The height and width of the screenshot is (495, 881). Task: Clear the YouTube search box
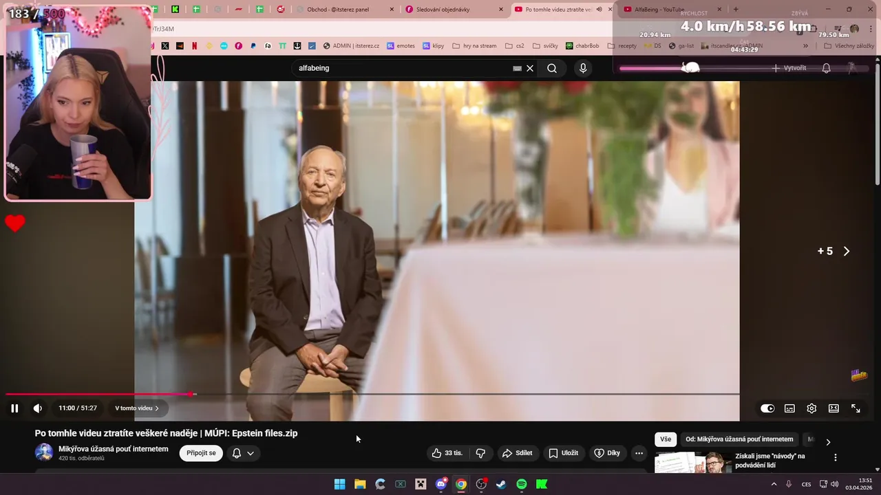pyautogui.click(x=530, y=68)
